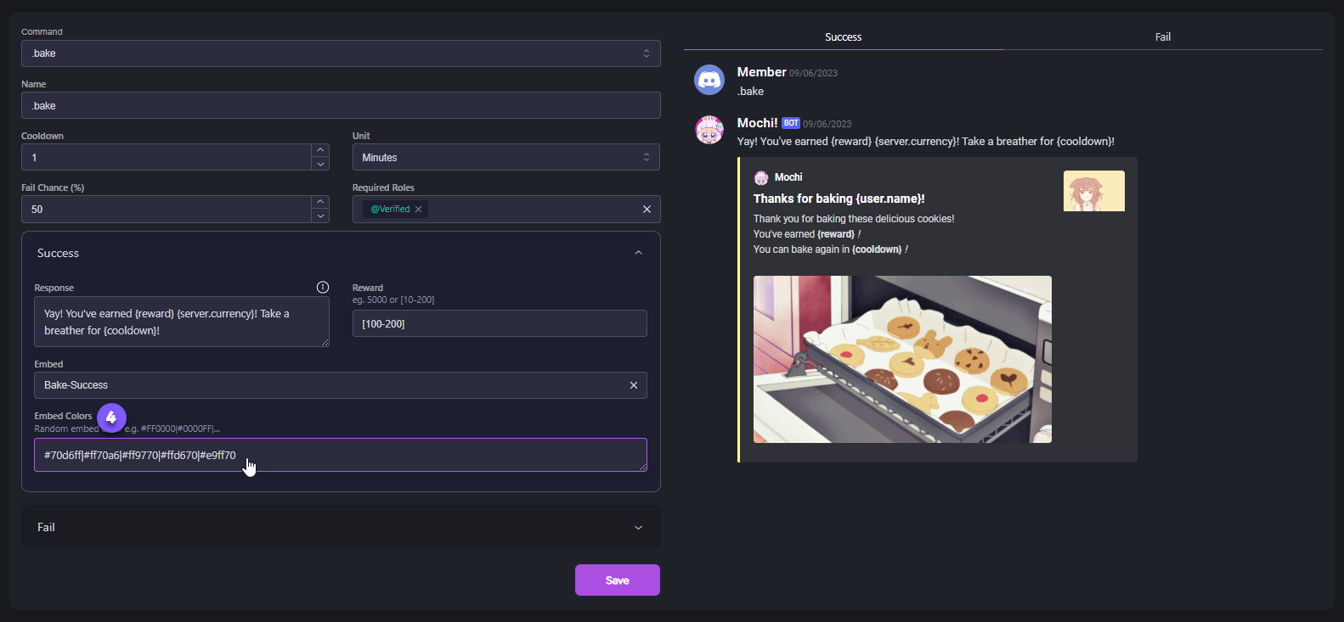Decrease the Fail Chance percentage
The height and width of the screenshot is (622, 1344).
[320, 216]
